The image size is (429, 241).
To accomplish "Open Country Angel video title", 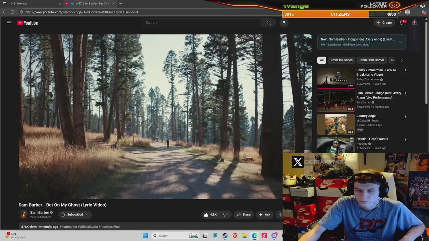I will (366, 116).
